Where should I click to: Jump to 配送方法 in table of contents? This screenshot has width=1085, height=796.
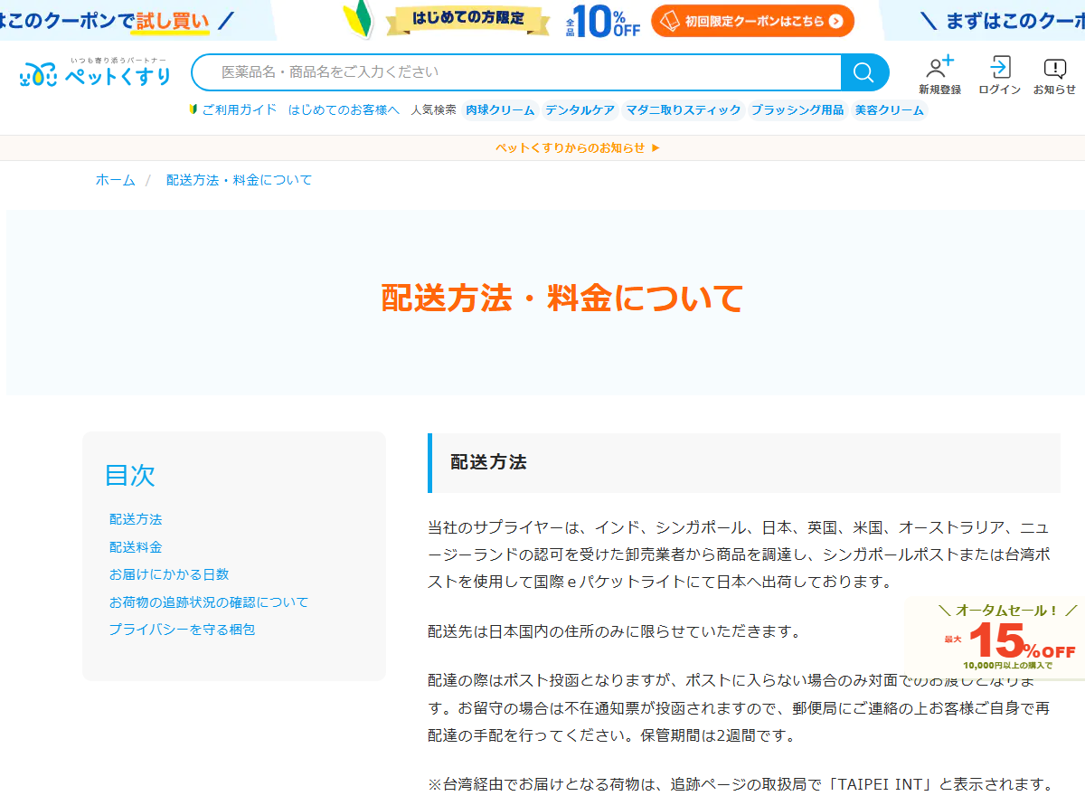[x=136, y=519]
